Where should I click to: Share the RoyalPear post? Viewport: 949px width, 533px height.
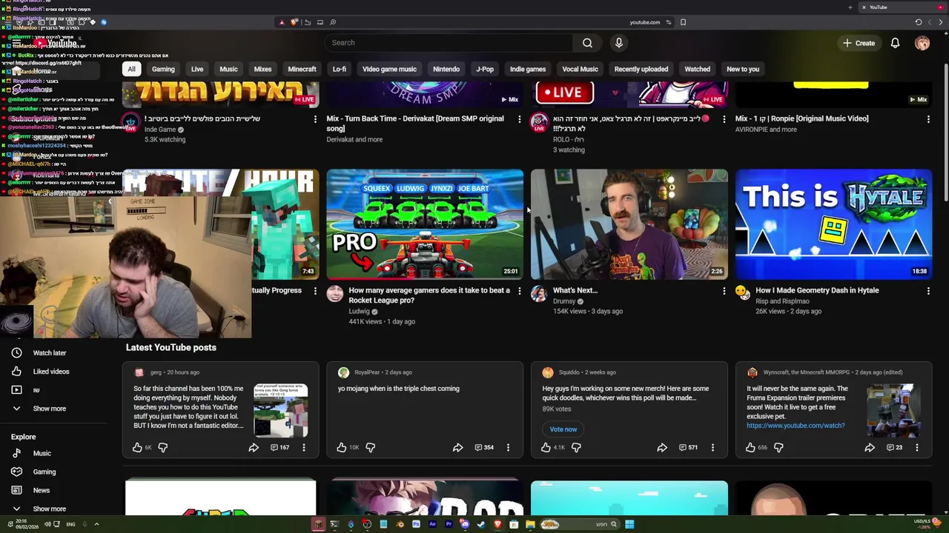pos(457,447)
